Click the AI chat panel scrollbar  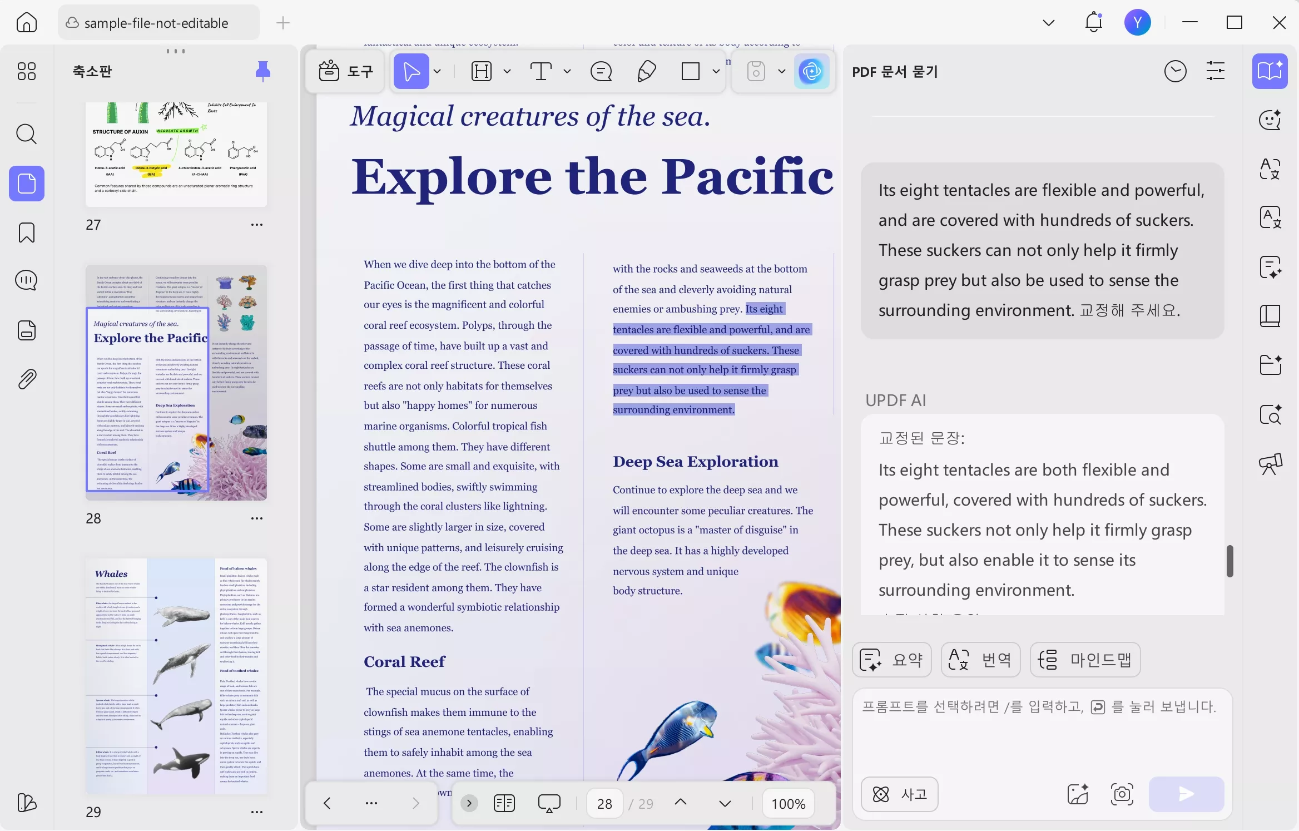pyautogui.click(x=1230, y=561)
